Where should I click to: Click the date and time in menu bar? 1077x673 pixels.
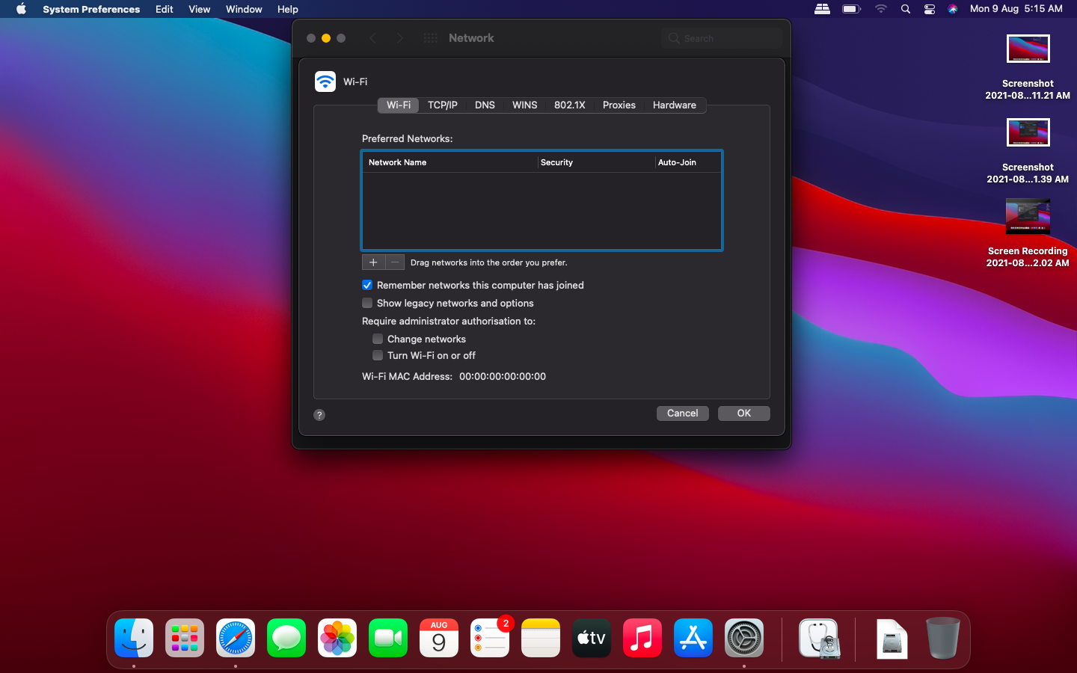1016,9
